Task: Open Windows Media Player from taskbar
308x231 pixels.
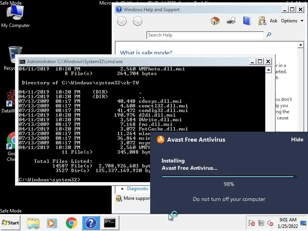Action: (52, 223)
